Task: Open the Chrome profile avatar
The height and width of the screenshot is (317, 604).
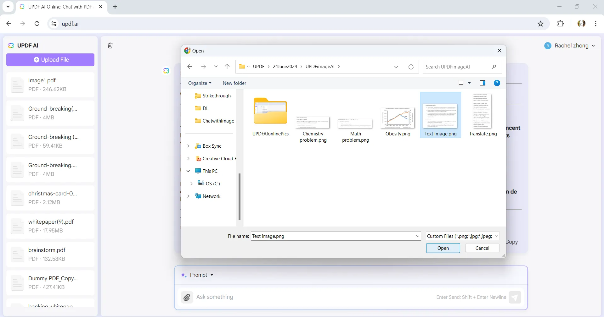Action: [x=581, y=24]
